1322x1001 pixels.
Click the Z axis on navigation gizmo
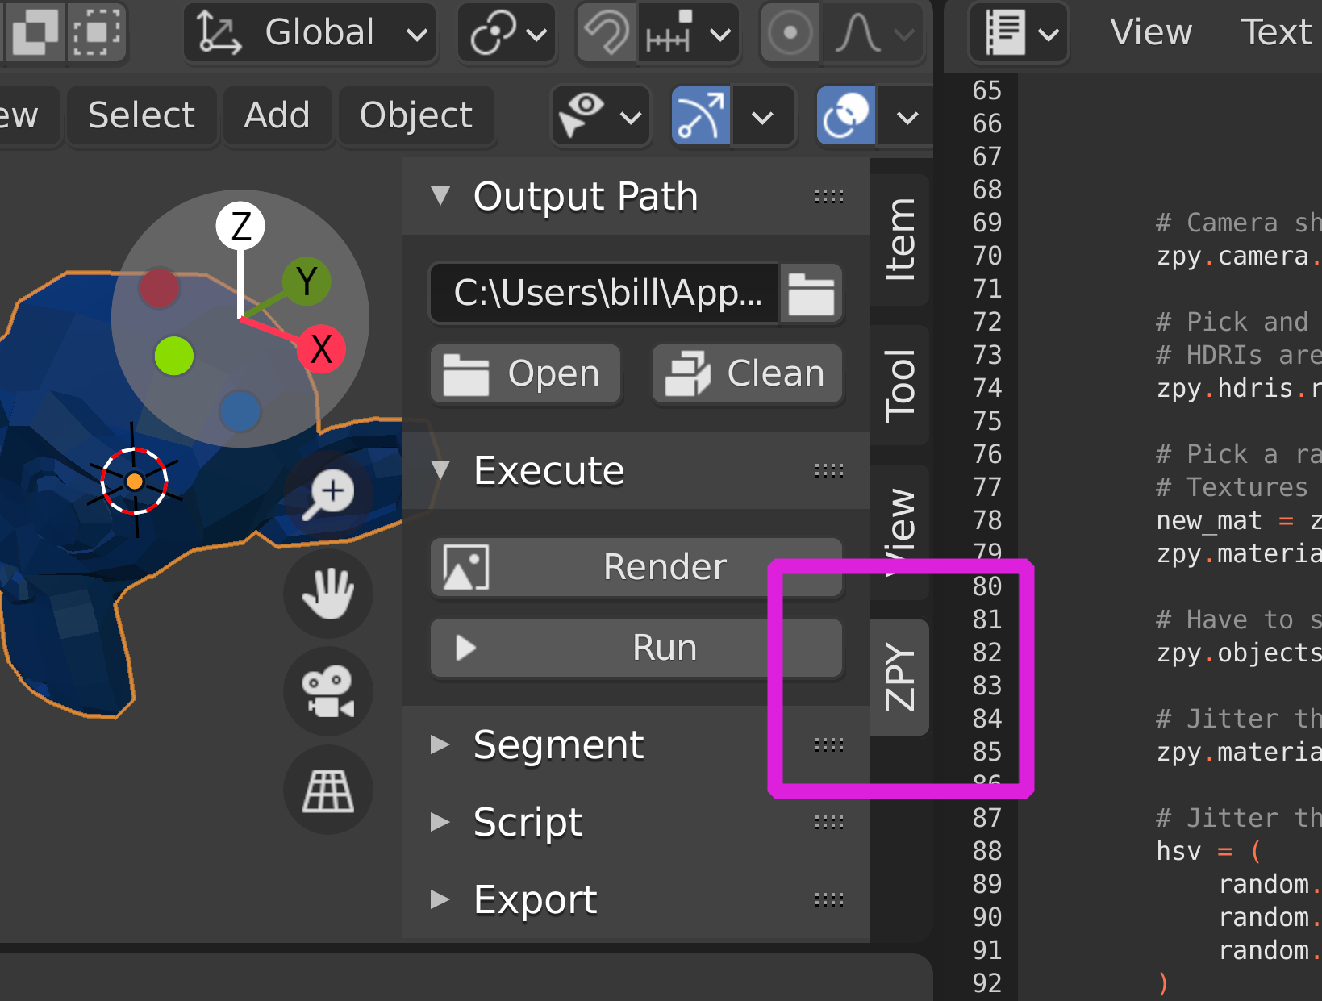240,224
